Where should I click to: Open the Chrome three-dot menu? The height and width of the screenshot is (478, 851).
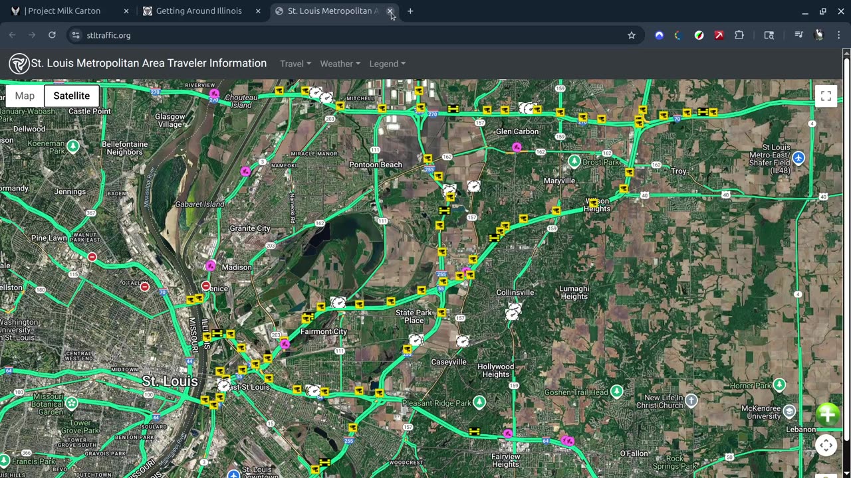click(839, 35)
